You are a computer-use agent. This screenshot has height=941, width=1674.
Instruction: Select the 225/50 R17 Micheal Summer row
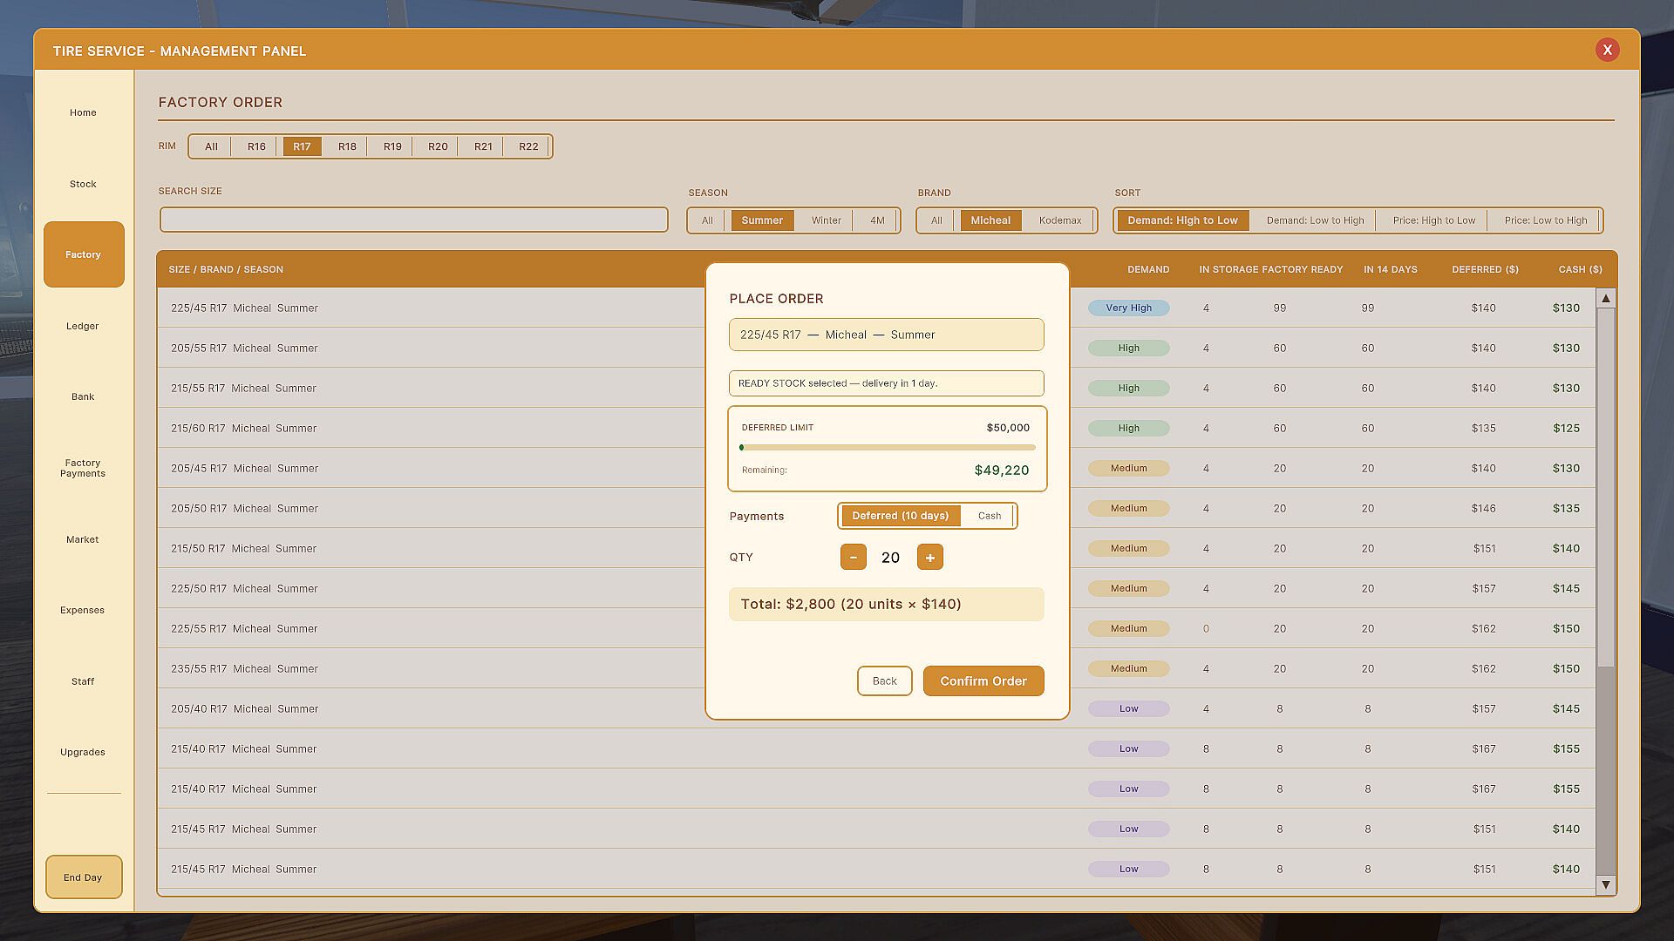point(876,588)
